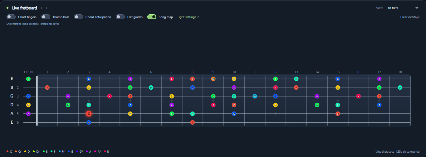Click the string 6 low E label
This screenshot has width=426, height=157.
pyautogui.click(x=12, y=122)
